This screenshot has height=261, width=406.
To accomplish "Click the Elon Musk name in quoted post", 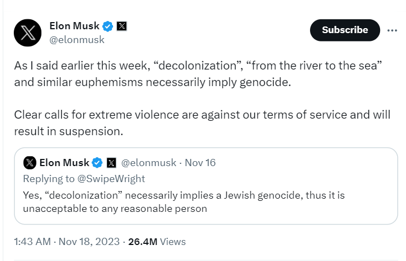I will (x=65, y=162).
